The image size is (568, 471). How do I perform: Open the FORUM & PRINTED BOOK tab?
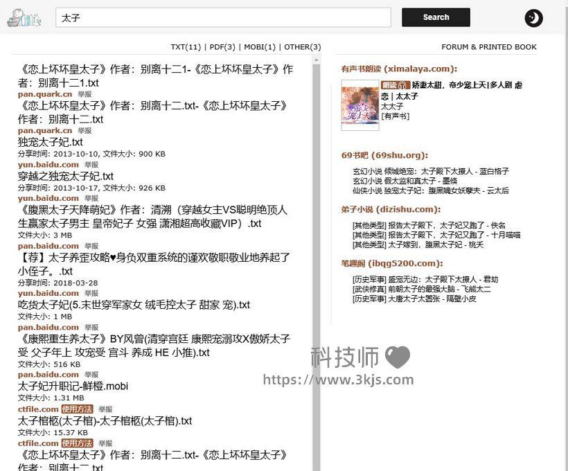(488, 47)
